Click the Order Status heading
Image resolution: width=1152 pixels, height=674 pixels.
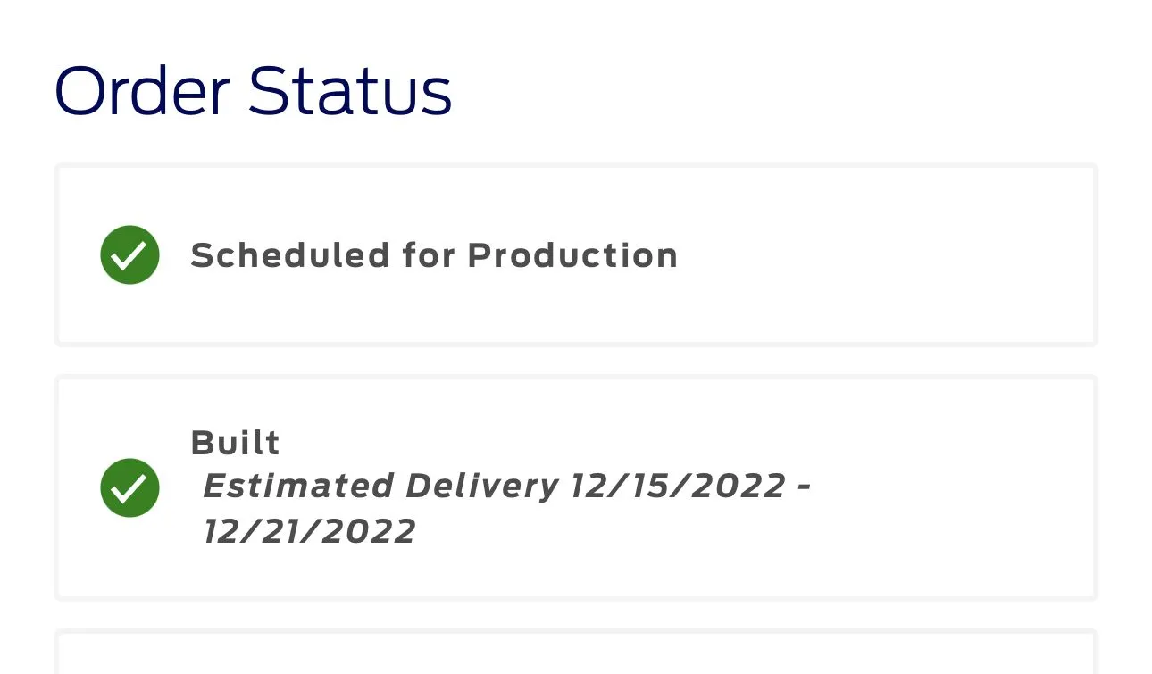click(253, 91)
